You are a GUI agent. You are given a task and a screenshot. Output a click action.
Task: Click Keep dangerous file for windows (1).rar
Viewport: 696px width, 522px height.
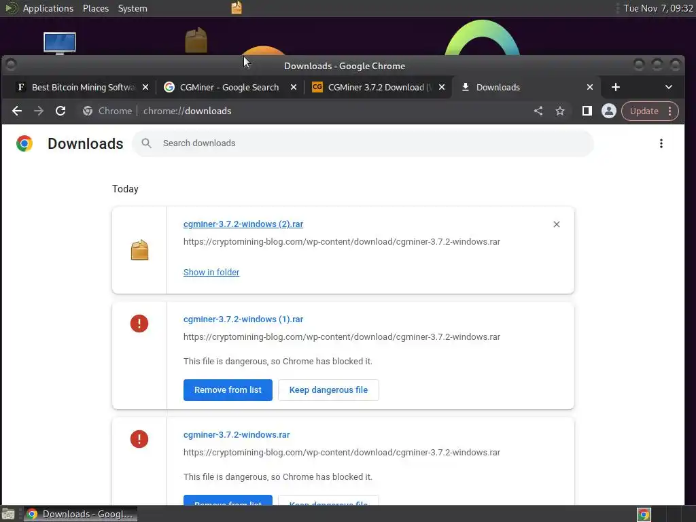click(x=328, y=389)
